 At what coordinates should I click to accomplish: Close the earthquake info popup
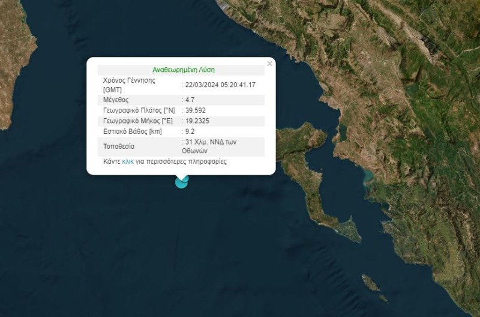[269, 62]
